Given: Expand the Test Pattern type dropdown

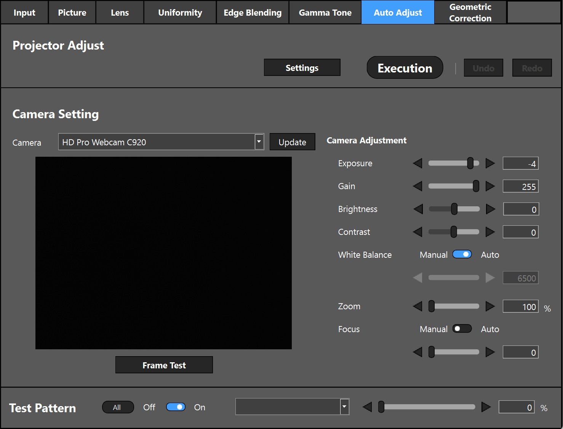Looking at the screenshot, I should 344,407.
